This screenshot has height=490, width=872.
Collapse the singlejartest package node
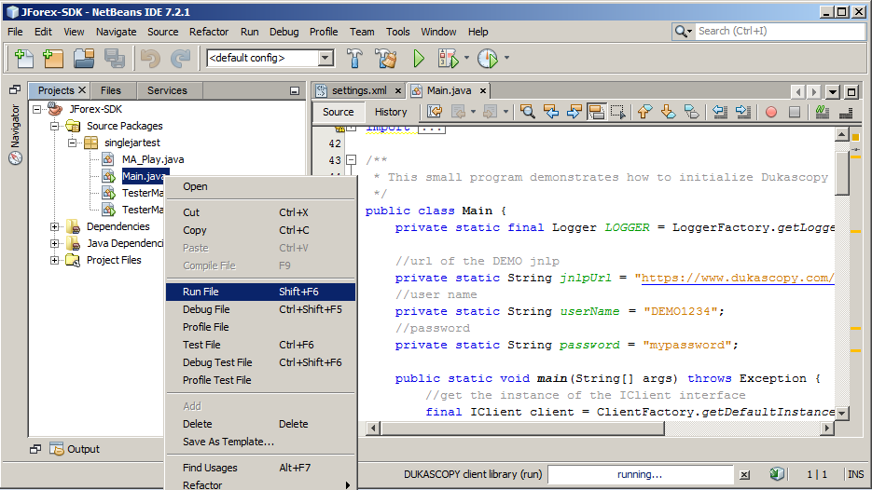coord(73,143)
